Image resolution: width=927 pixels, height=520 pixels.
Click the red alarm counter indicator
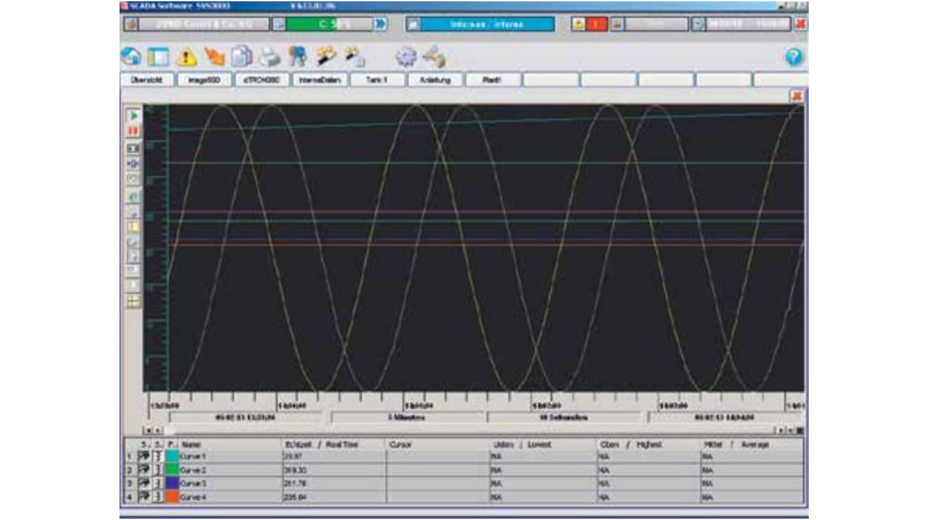pyautogui.click(x=595, y=24)
